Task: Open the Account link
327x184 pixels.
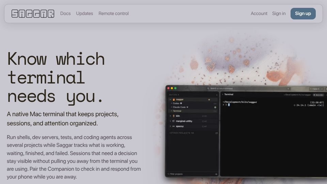Action: 259,14
